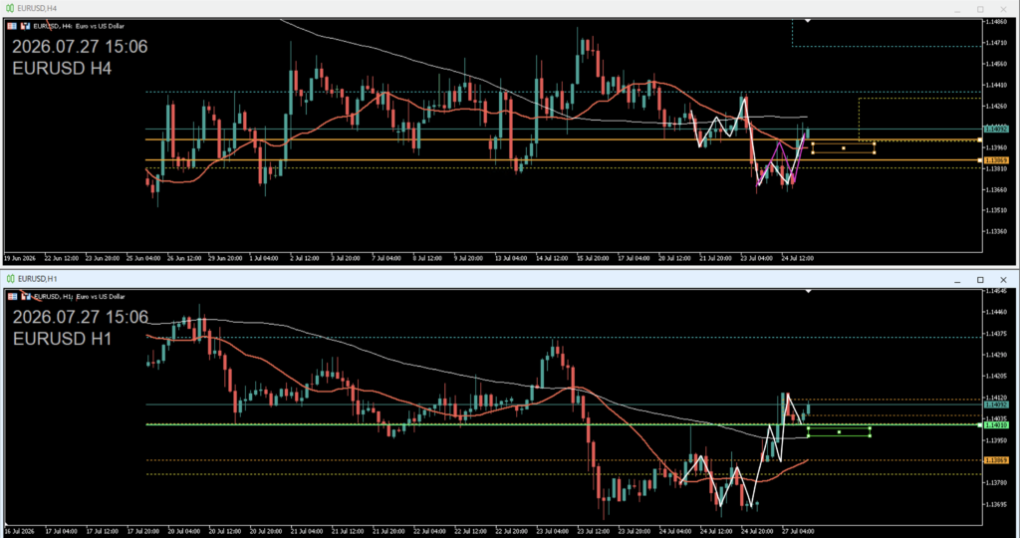
Task: Click the 1.14460 level on the H1 price axis
Action: tap(997, 312)
